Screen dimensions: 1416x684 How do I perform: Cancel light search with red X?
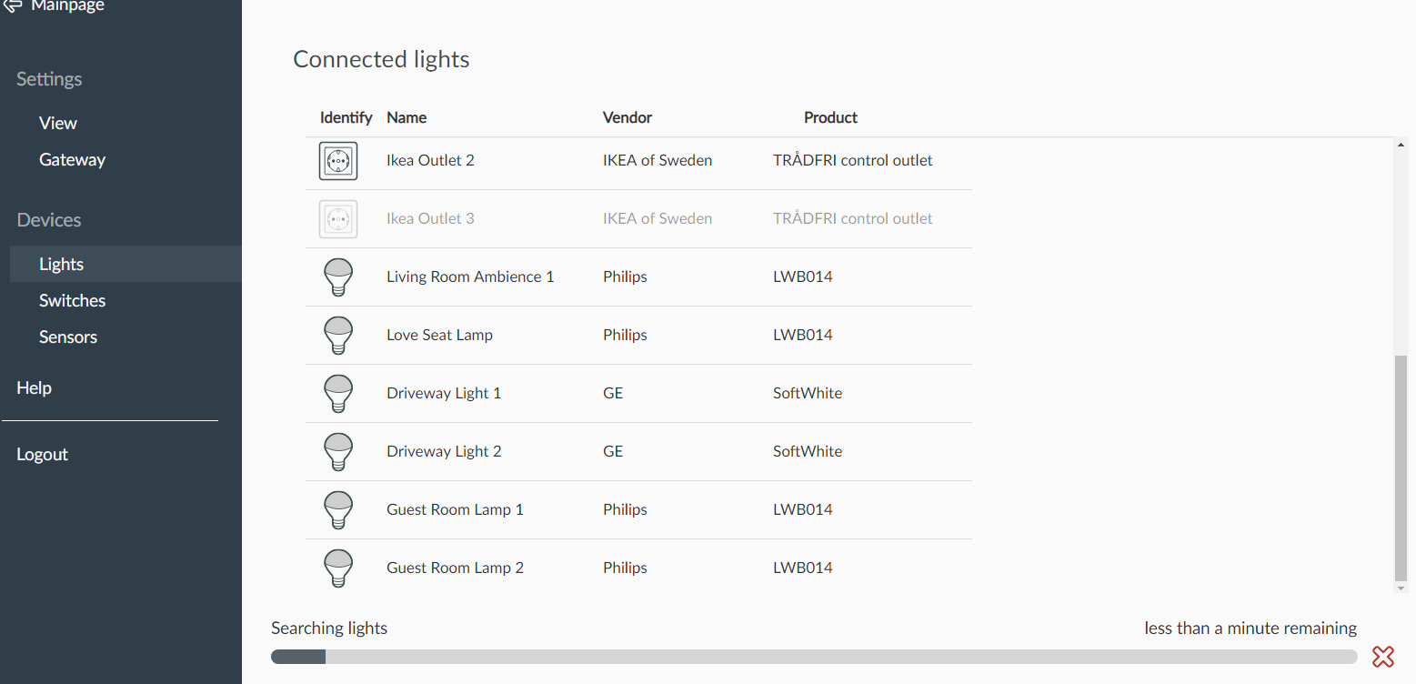point(1383,657)
